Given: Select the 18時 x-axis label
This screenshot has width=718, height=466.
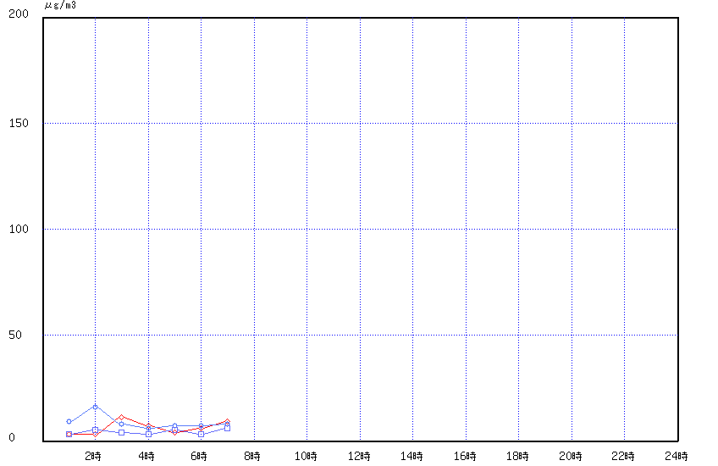Looking at the screenshot, I should (516, 457).
